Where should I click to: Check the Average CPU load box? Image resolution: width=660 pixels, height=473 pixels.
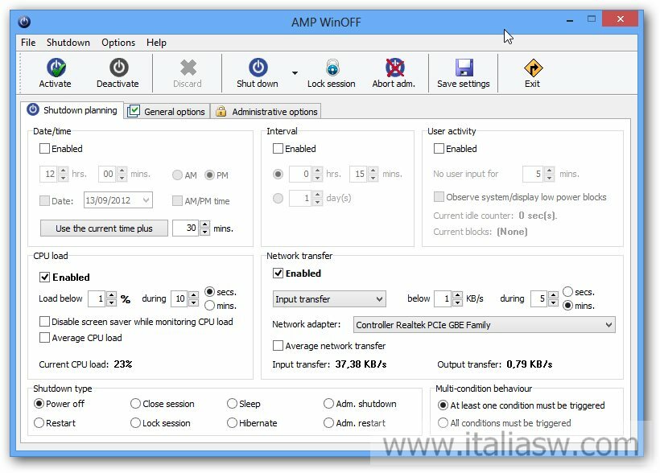point(44,338)
